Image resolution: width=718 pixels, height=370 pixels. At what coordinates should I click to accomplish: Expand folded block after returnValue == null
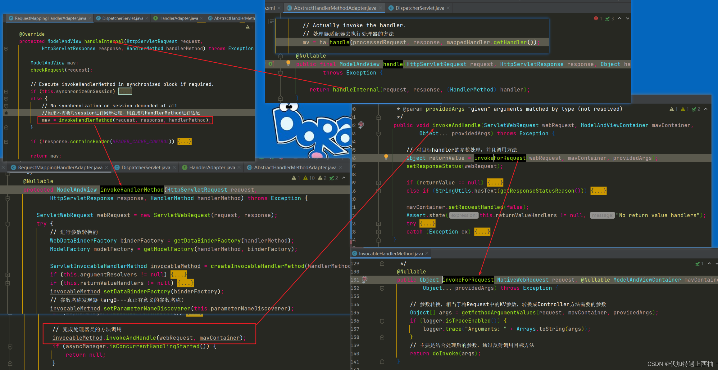(495, 182)
